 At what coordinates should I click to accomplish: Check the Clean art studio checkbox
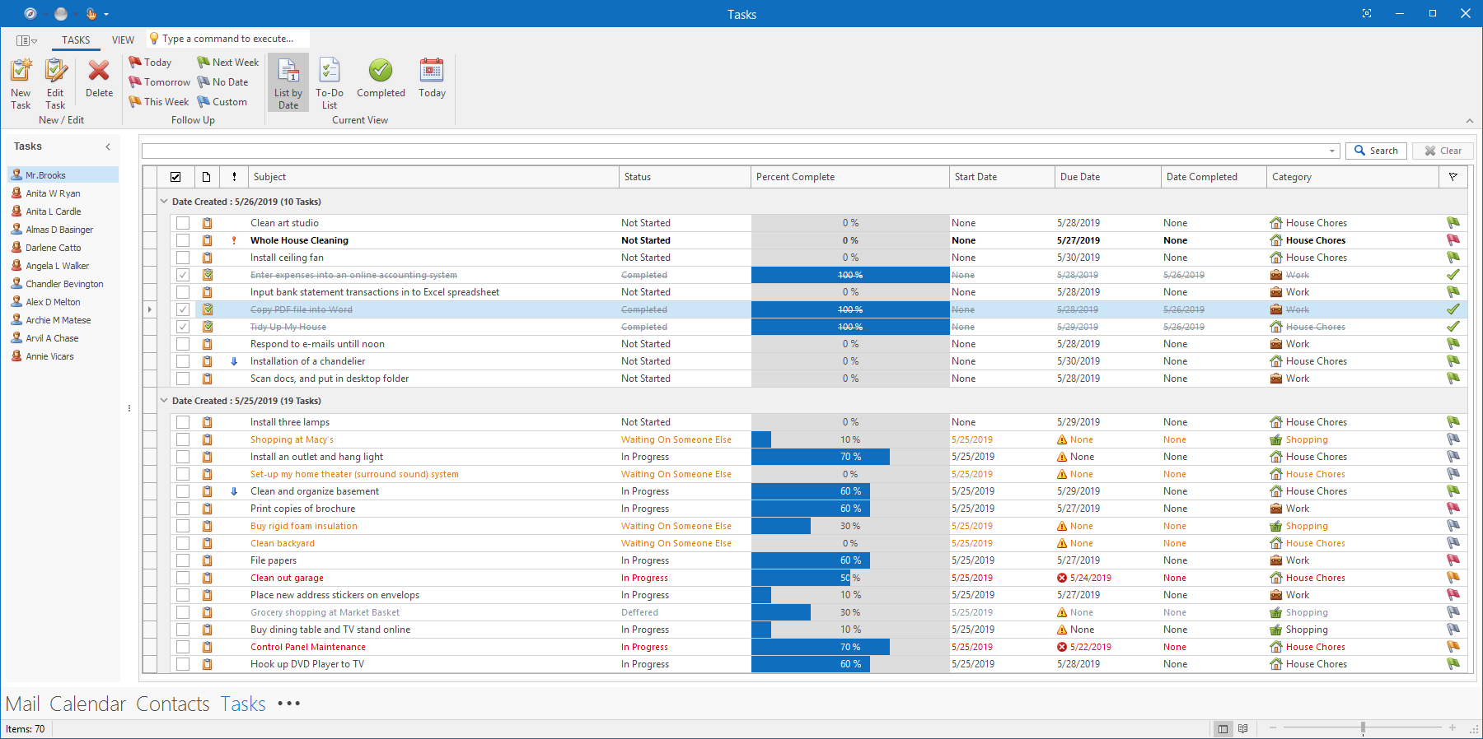click(x=183, y=223)
